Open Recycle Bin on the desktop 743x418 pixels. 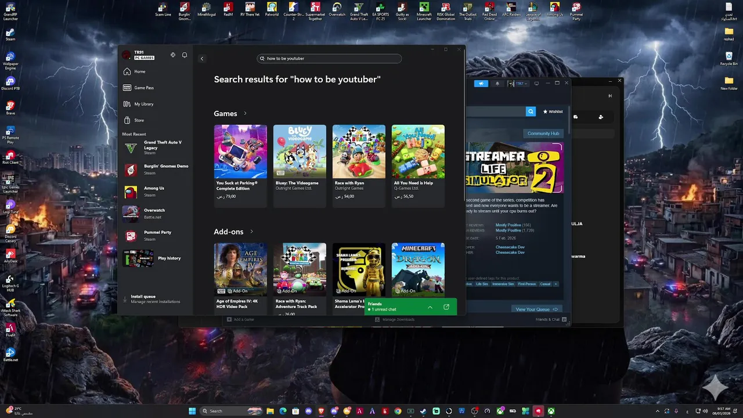[x=728, y=58]
